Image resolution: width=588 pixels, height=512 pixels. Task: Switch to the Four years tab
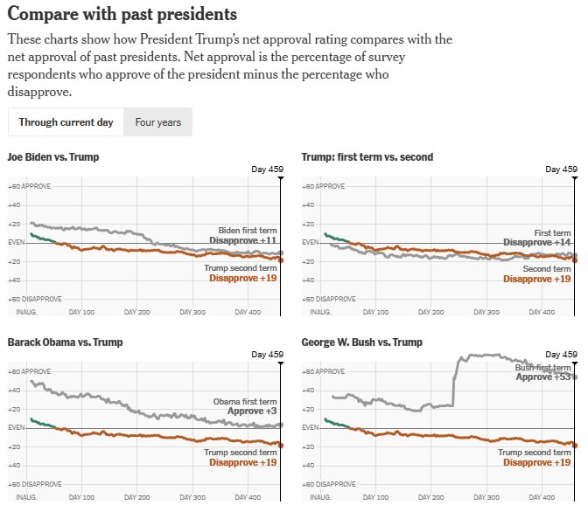pos(157,122)
